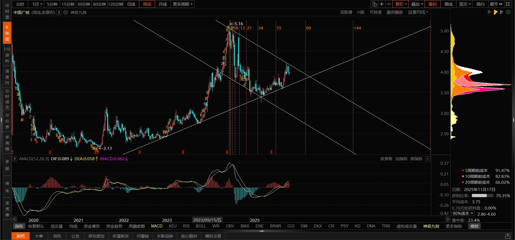515x240 pixels.
Task: Switch to 周线 weekly period tab
Action: [x=147, y=4]
